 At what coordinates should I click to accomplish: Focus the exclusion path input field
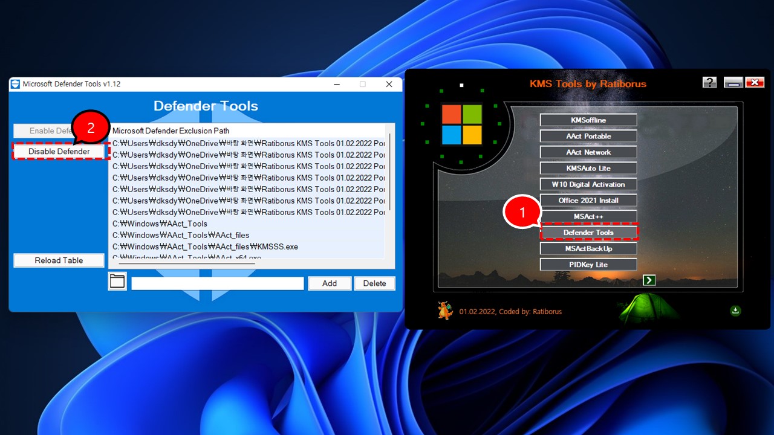coord(218,283)
